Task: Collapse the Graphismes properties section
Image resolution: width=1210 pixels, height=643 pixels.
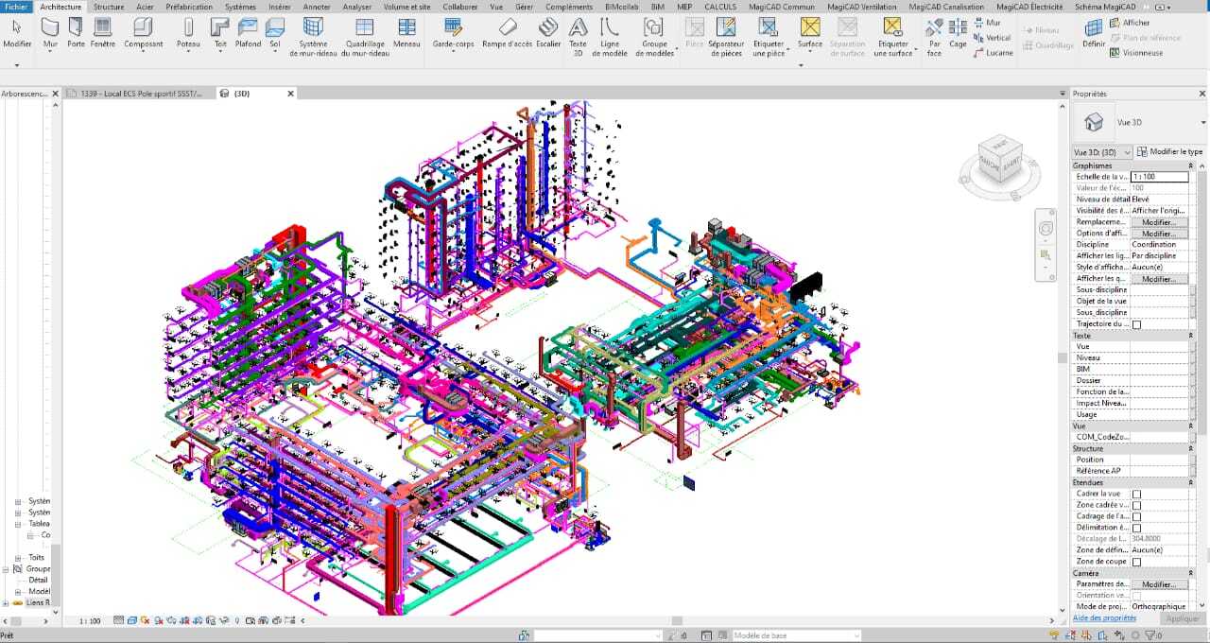Action: [1190, 165]
